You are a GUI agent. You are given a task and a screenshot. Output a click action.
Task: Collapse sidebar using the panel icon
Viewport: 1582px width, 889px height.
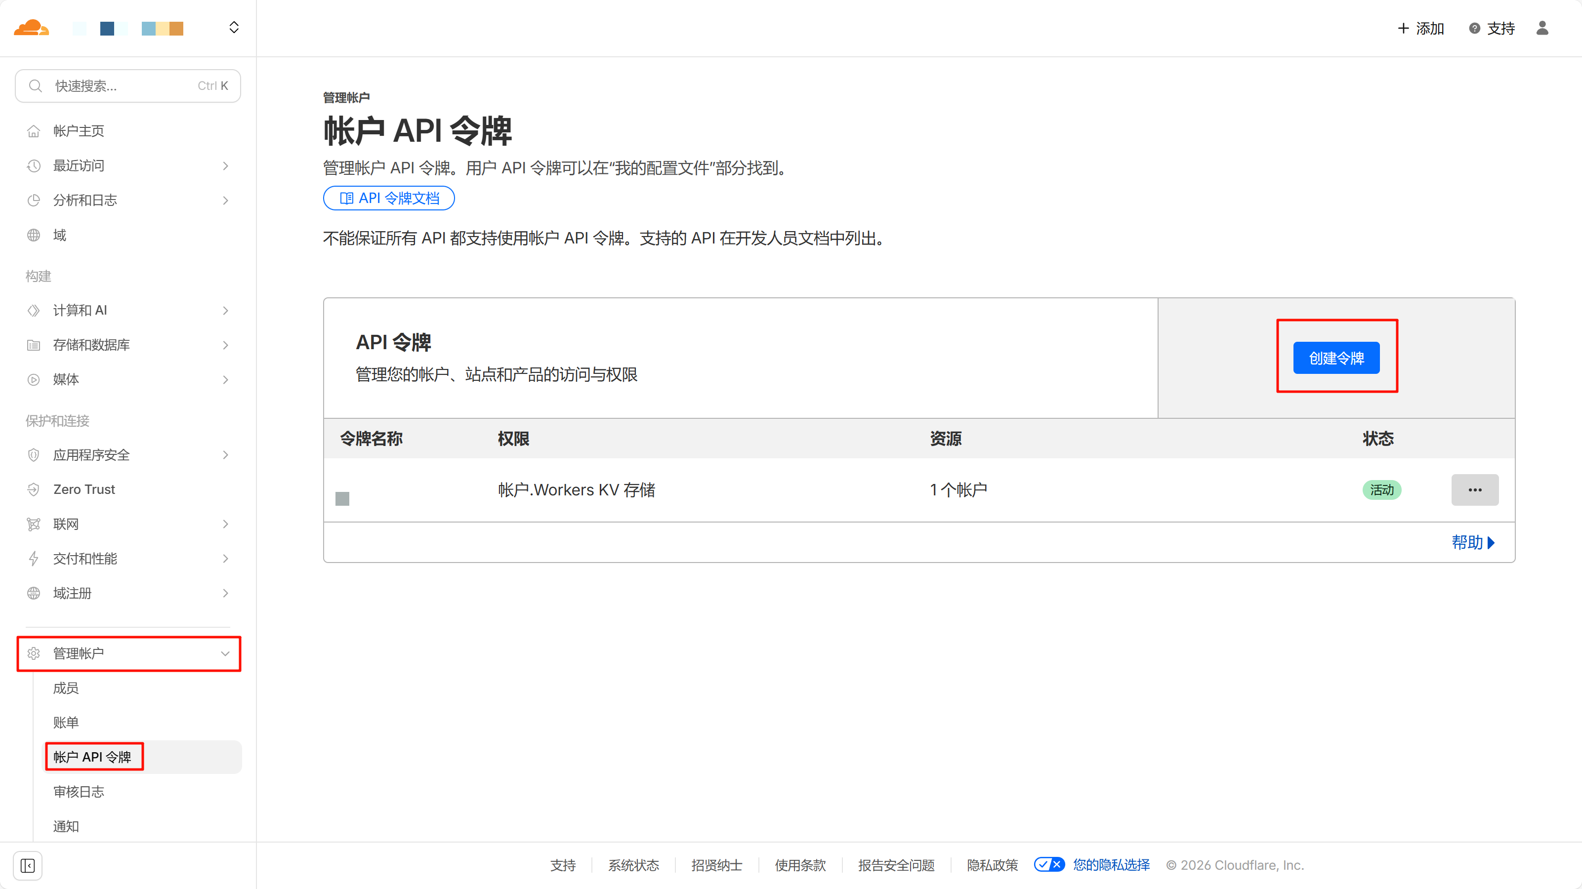tap(28, 865)
